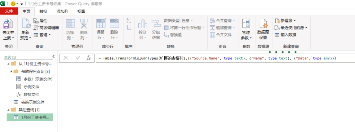
Task: Collapse the queries pane with the chevron
Action: pyautogui.click(x=53, y=56)
